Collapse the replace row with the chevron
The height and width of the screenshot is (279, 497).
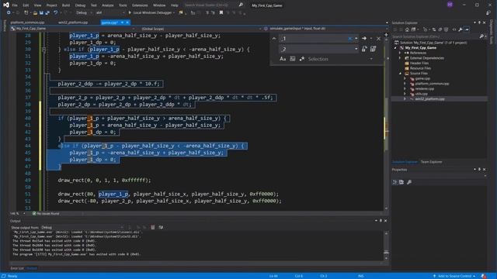click(x=274, y=39)
